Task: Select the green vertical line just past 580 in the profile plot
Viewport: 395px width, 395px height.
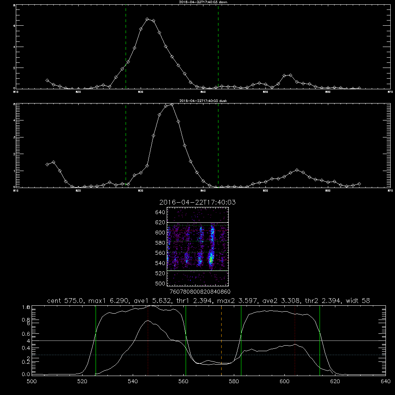Action: click(x=241, y=340)
